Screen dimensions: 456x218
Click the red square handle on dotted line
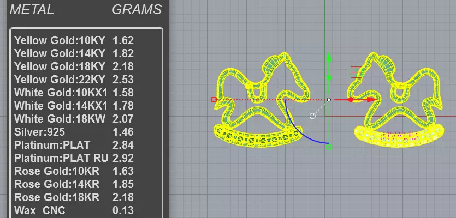tap(214, 100)
